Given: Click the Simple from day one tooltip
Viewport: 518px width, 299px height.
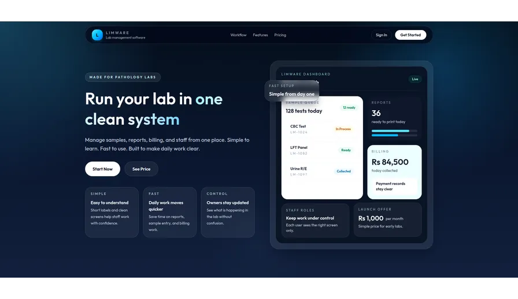Looking at the screenshot, I should click(x=292, y=91).
